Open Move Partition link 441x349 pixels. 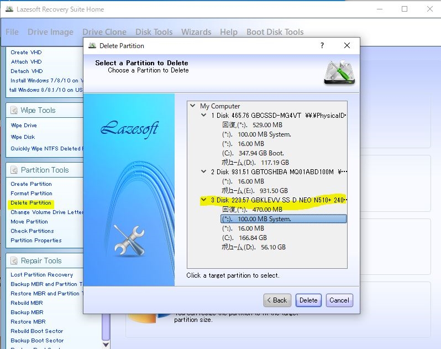[29, 221]
